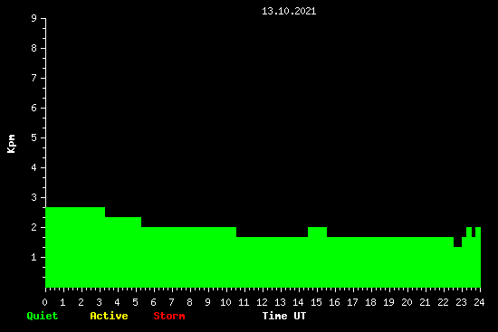Click the vertical Kpm axis label
Image resolution: width=498 pixels, height=332 pixels.
tap(12, 144)
